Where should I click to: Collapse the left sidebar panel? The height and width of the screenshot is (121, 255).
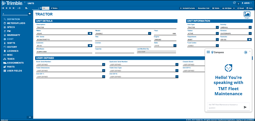(x=30, y=117)
